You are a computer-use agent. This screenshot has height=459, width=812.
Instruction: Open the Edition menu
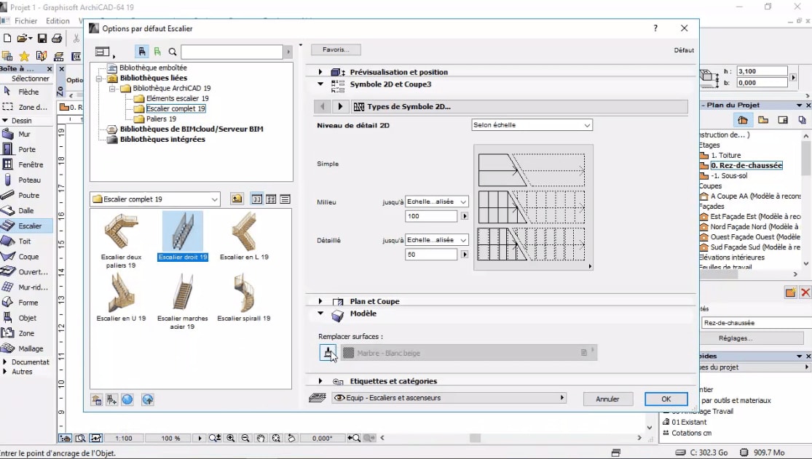[x=58, y=20]
